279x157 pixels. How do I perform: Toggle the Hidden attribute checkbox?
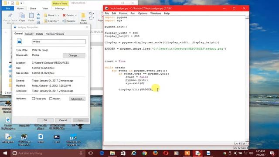coord(51,99)
